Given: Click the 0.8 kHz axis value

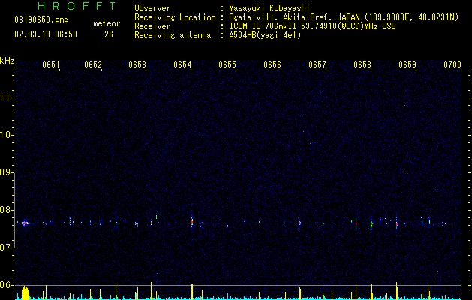Looking at the screenshot, I should click(7, 210).
